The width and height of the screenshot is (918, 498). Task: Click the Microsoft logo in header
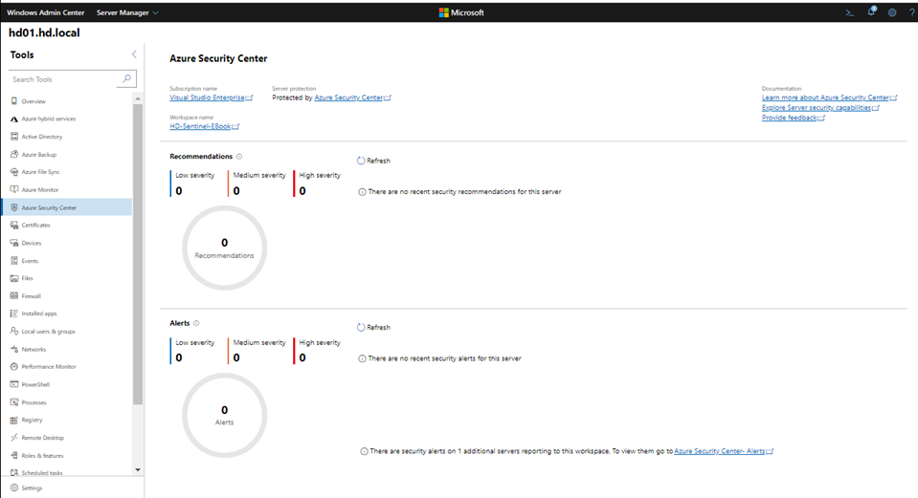tap(461, 12)
